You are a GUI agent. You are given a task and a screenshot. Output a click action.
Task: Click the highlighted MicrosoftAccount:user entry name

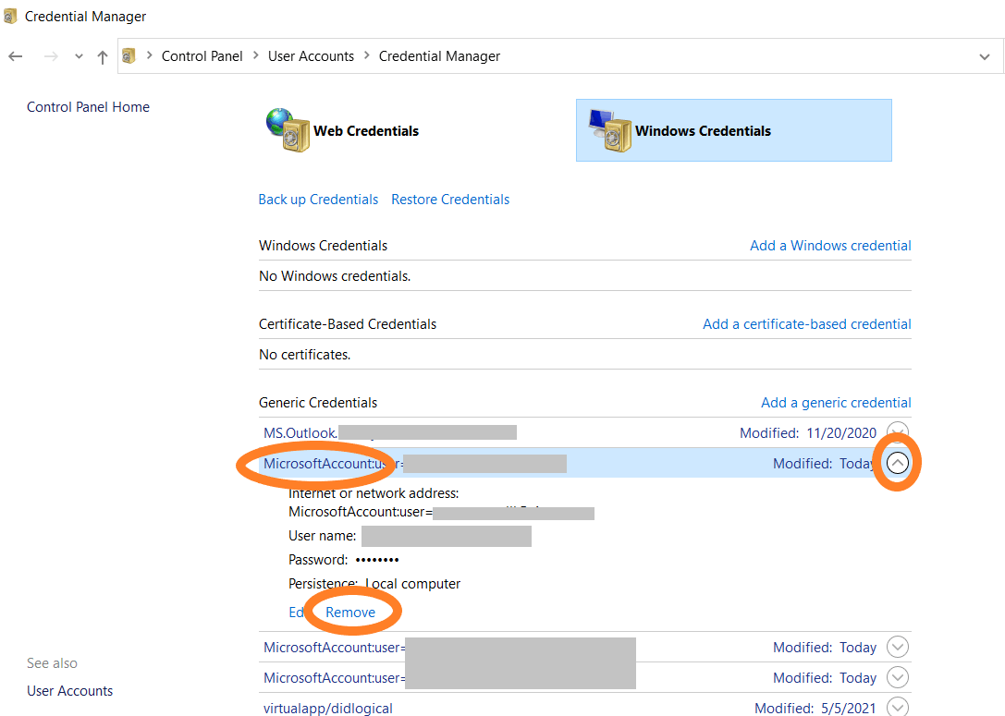(x=333, y=463)
